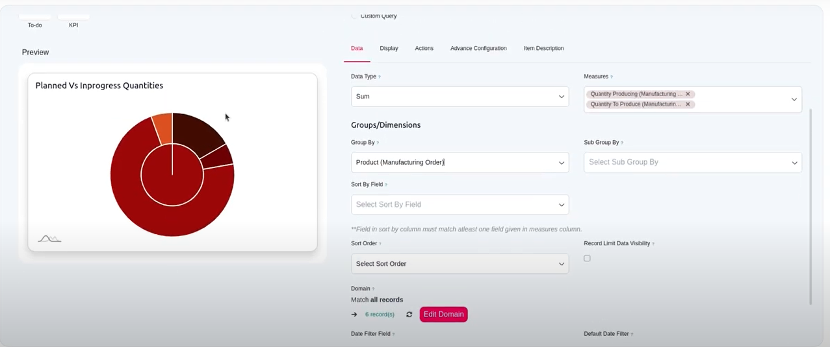Click the chart logo icon in preview card
Image resolution: width=830 pixels, height=347 pixels.
(x=49, y=239)
